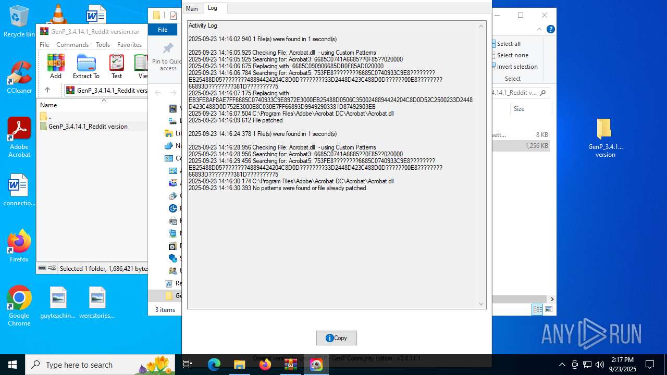667x375 pixels.
Task: Open the Windows Start menu
Action: (x=13, y=365)
